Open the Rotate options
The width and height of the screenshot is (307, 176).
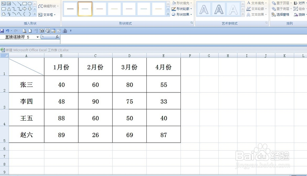300,14
